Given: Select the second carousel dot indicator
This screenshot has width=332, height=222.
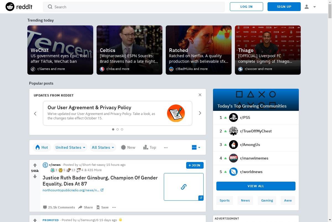Looking at the screenshot, I should pyautogui.click(x=118, y=129).
